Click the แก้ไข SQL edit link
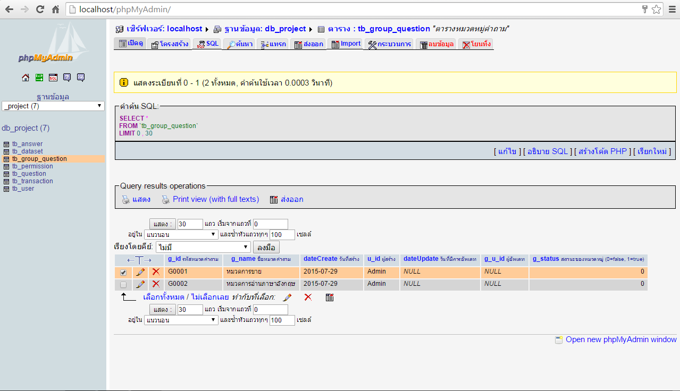Image resolution: width=680 pixels, height=391 pixels. pos(508,151)
